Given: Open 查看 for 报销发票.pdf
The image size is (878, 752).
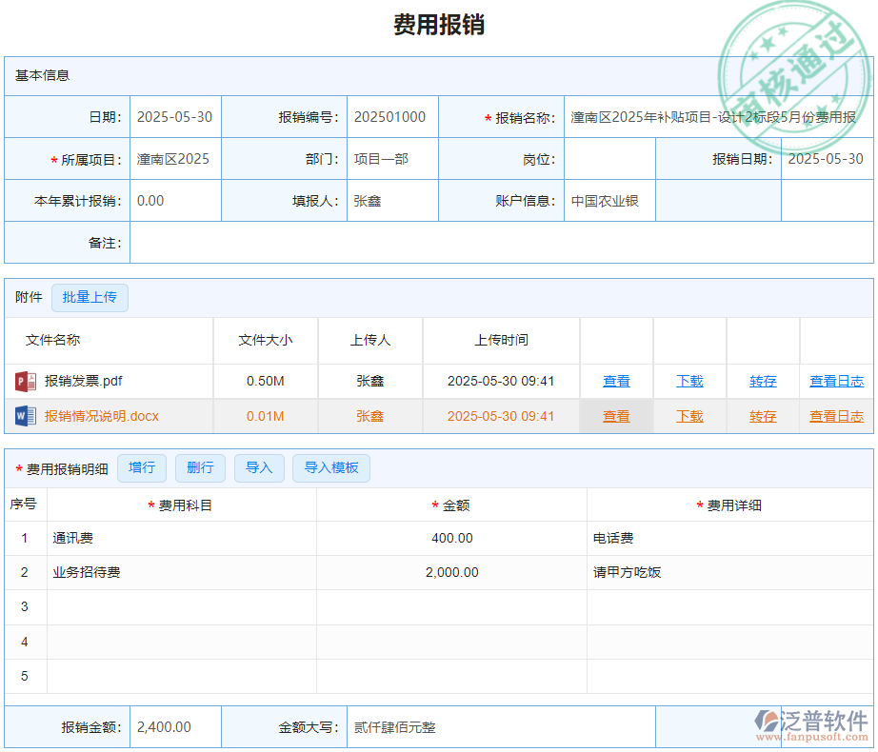Looking at the screenshot, I should point(616,381).
